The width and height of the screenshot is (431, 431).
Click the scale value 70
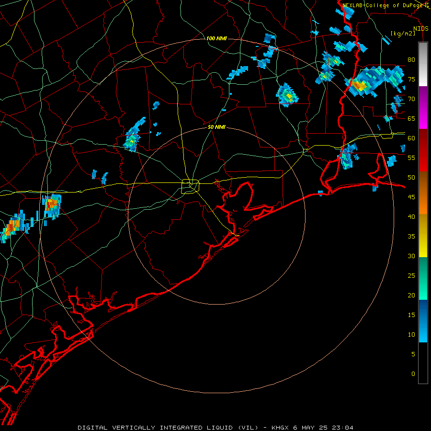tap(411, 99)
